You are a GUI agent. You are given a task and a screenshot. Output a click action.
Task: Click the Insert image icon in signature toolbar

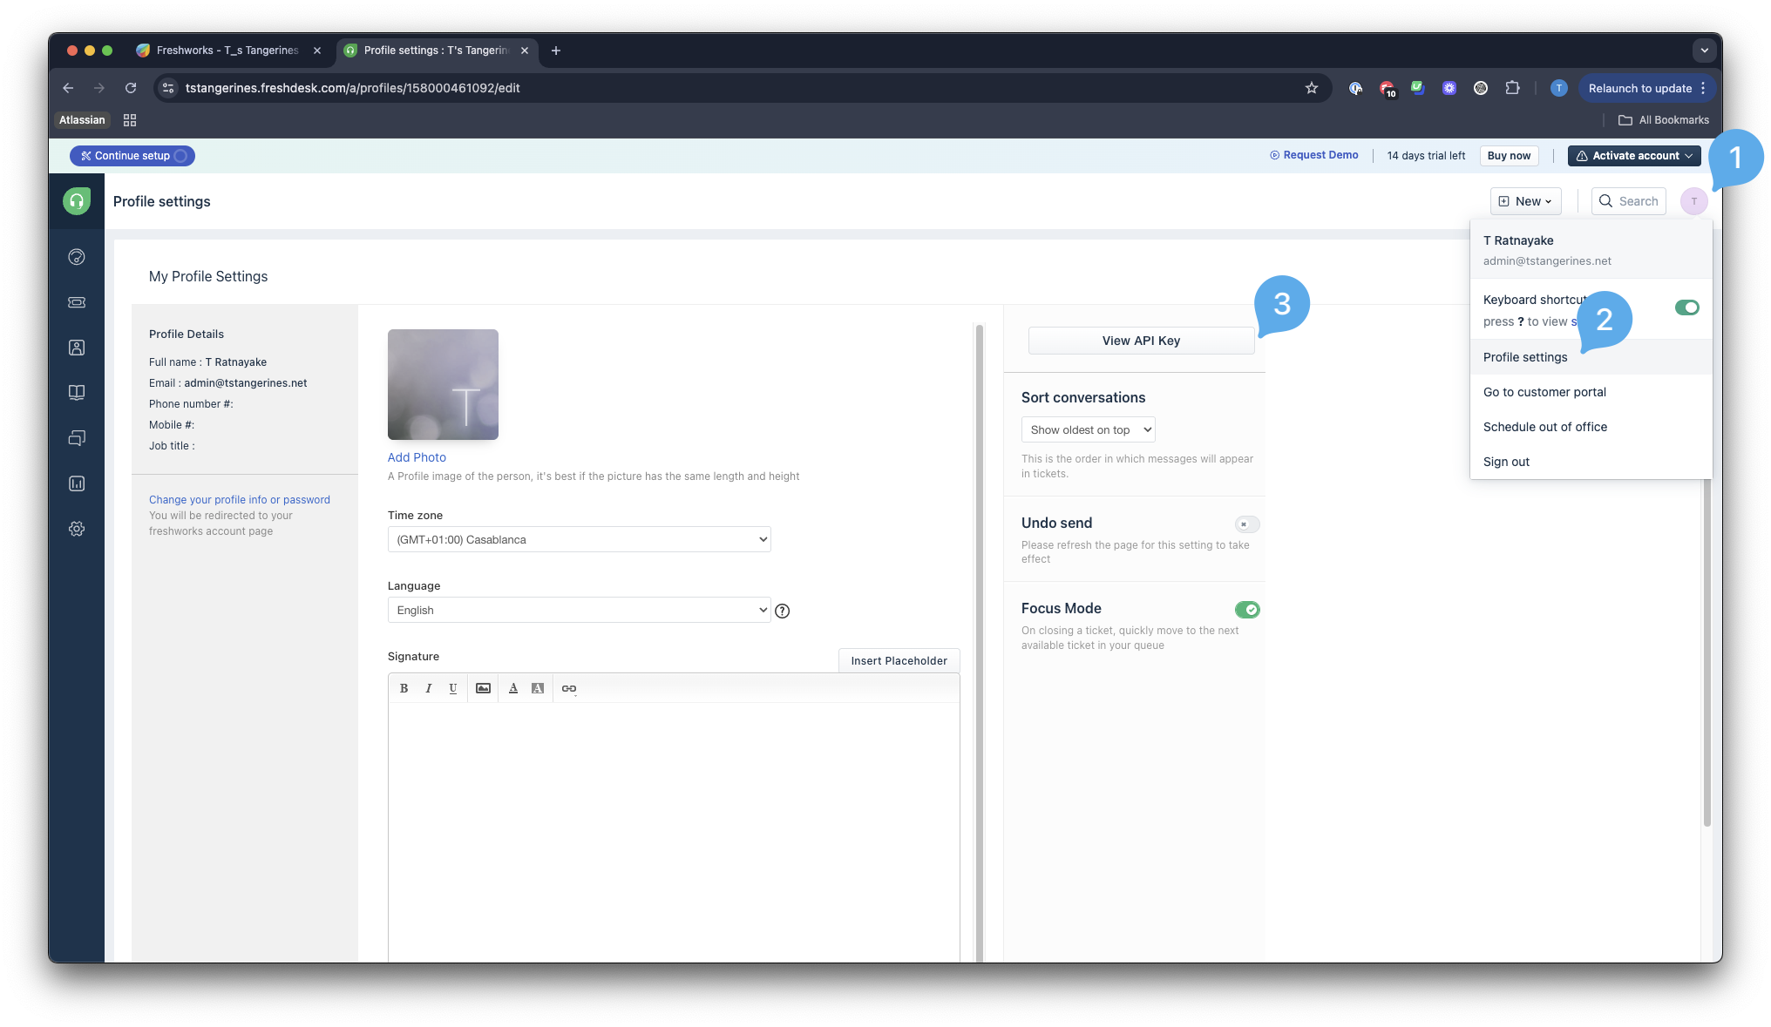pyautogui.click(x=483, y=688)
